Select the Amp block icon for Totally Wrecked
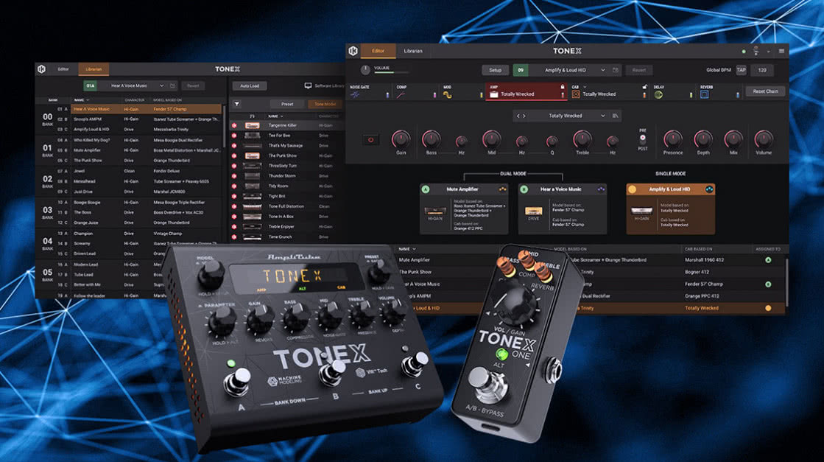The height and width of the screenshot is (462, 824). point(494,94)
